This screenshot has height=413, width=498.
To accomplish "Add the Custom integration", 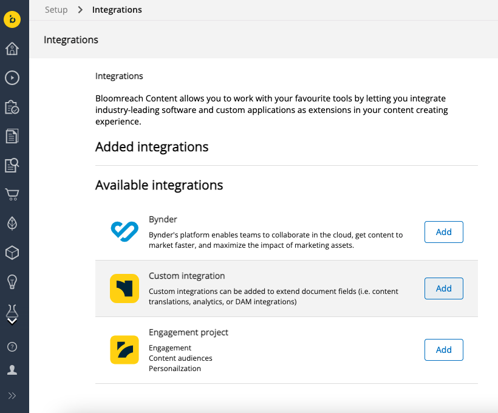I will (443, 288).
